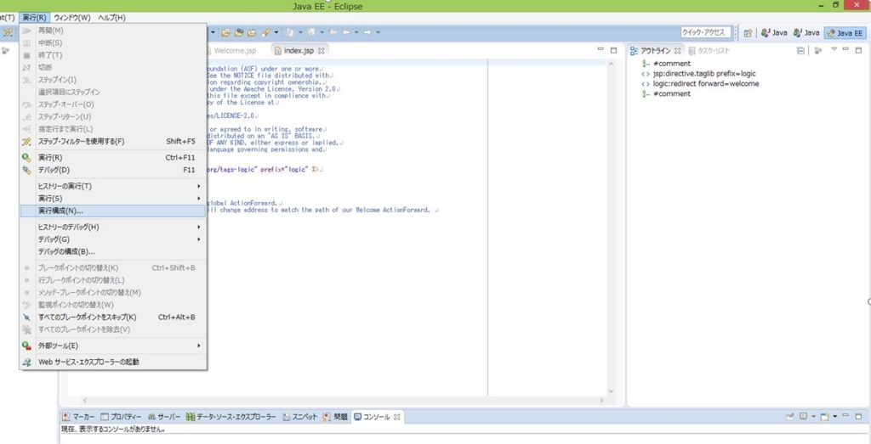Expand 外部ツール(E) submenu
The width and height of the screenshot is (871, 444).
coord(113,346)
